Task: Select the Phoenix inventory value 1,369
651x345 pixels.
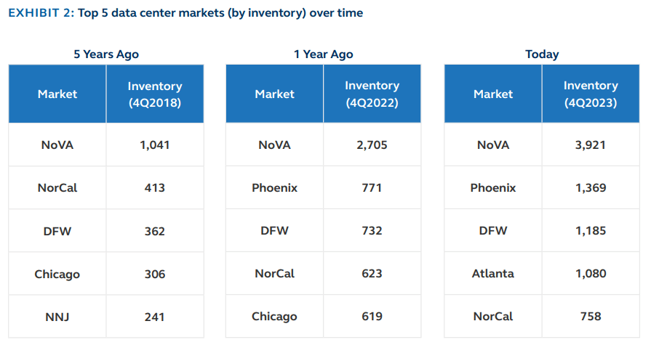Action: 591,188
